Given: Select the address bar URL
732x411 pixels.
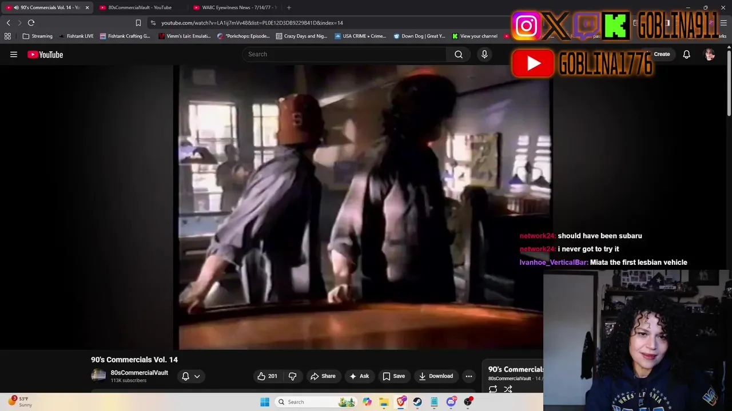Looking at the screenshot, I should [252, 23].
